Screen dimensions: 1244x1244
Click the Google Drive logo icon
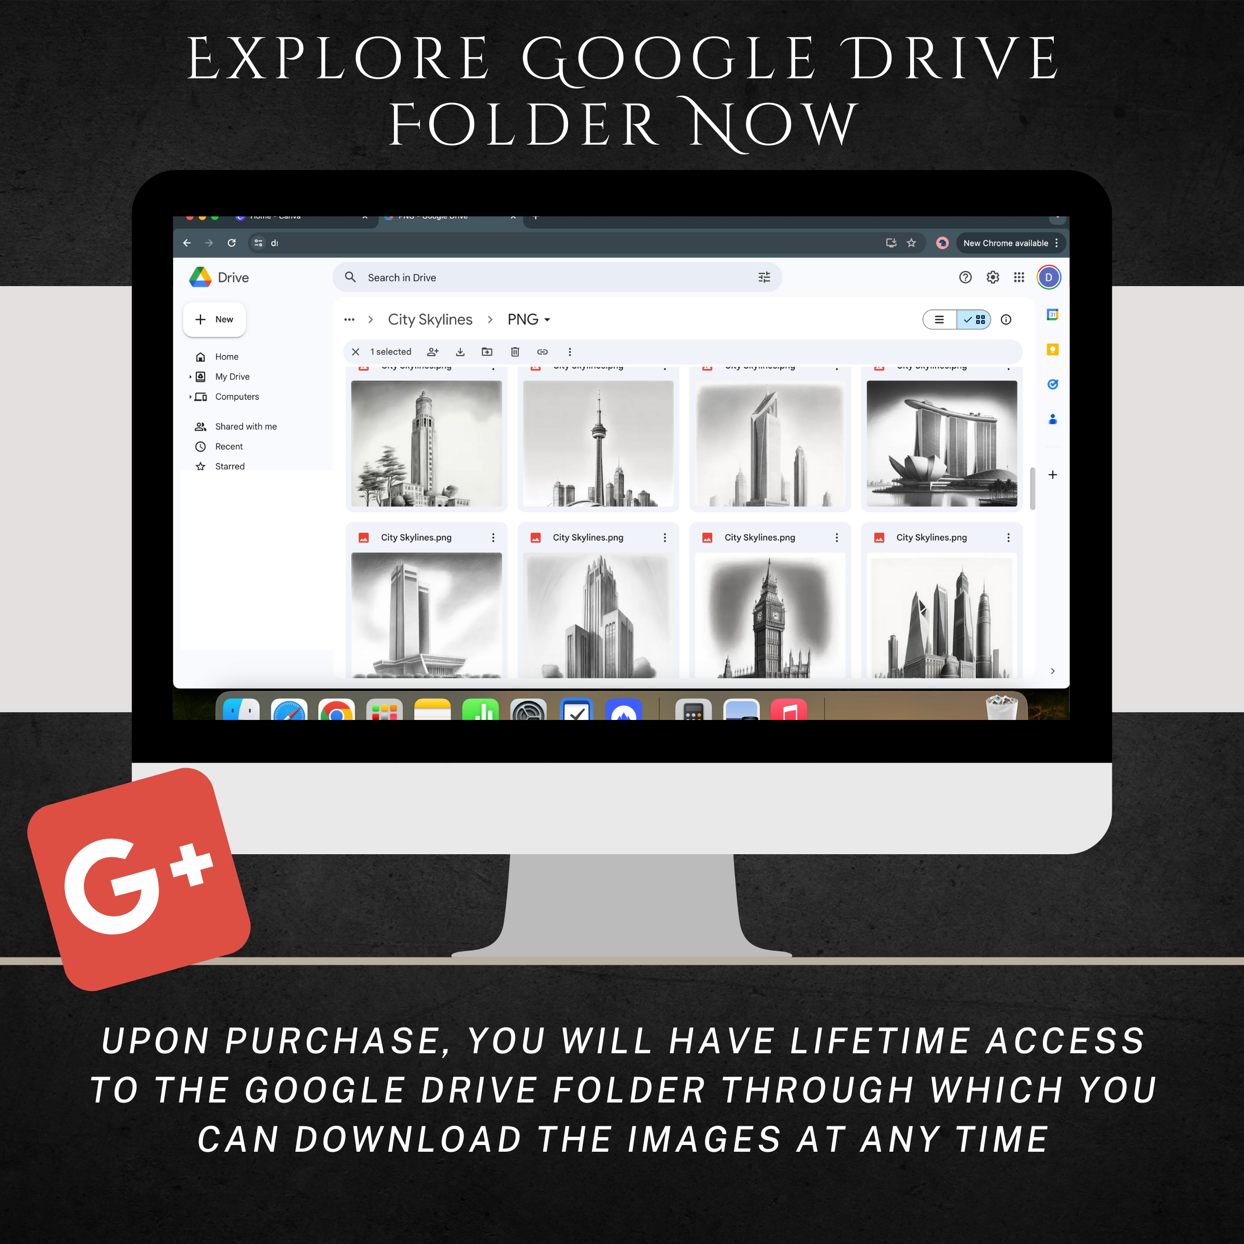205,277
